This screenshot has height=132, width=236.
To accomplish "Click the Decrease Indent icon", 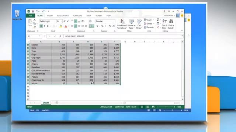I will tap(83, 26).
